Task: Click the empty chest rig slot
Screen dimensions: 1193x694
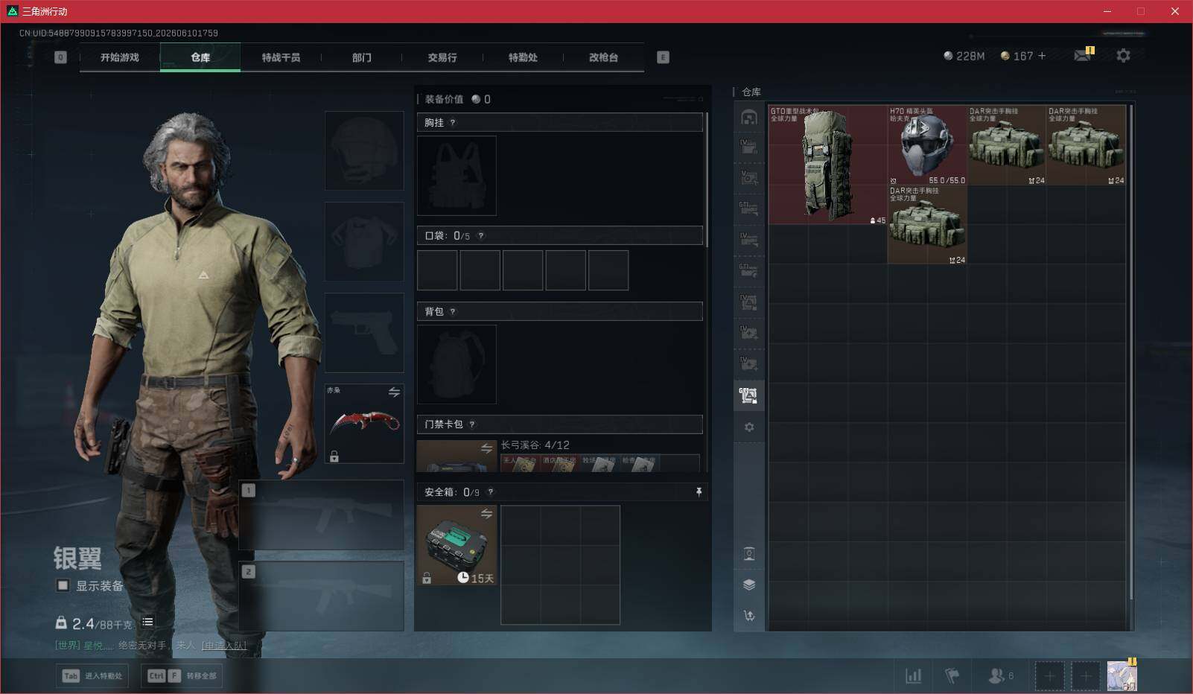Action: (456, 176)
